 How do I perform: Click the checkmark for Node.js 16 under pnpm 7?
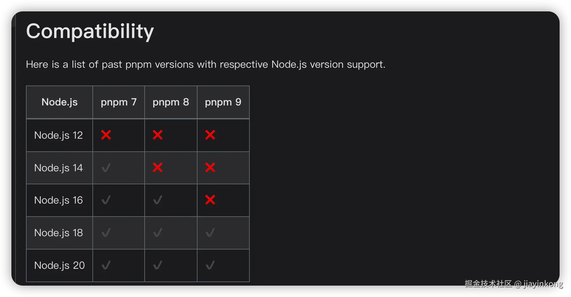coord(106,200)
